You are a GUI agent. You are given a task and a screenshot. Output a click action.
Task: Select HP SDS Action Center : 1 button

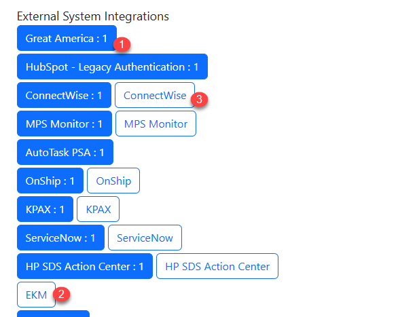[x=85, y=266]
